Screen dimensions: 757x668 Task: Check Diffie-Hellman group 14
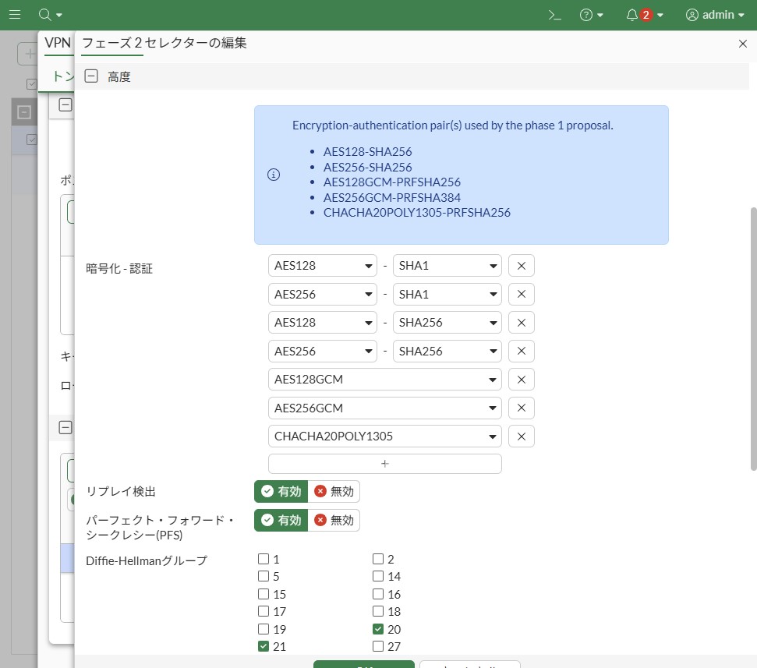coord(378,577)
